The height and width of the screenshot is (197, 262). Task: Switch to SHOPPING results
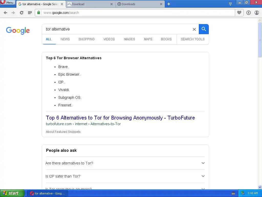point(86,39)
